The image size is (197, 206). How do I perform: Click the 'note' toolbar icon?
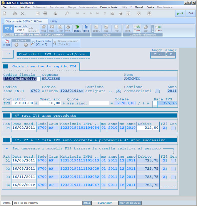click(x=44, y=28)
